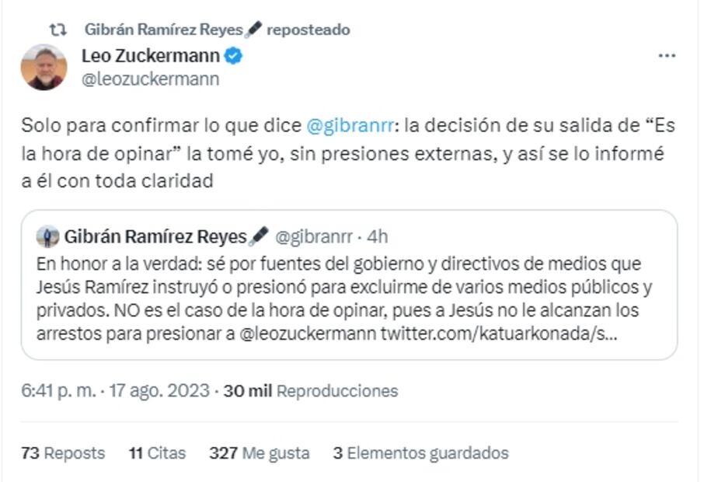The width and height of the screenshot is (704, 482).
Task: Show the 73 Reposts list
Action: 63,453
